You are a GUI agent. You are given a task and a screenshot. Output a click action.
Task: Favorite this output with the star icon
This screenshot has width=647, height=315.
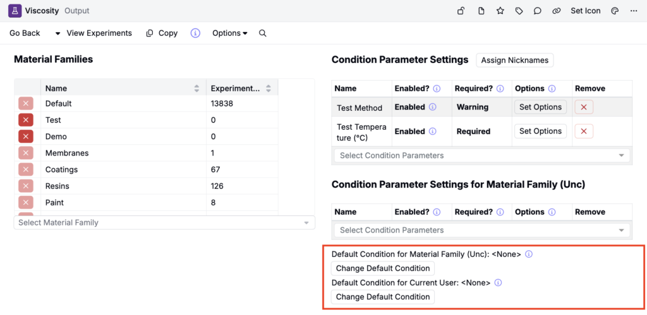(500, 11)
